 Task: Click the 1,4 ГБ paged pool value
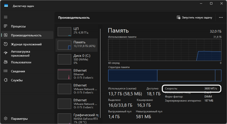[114, 117]
